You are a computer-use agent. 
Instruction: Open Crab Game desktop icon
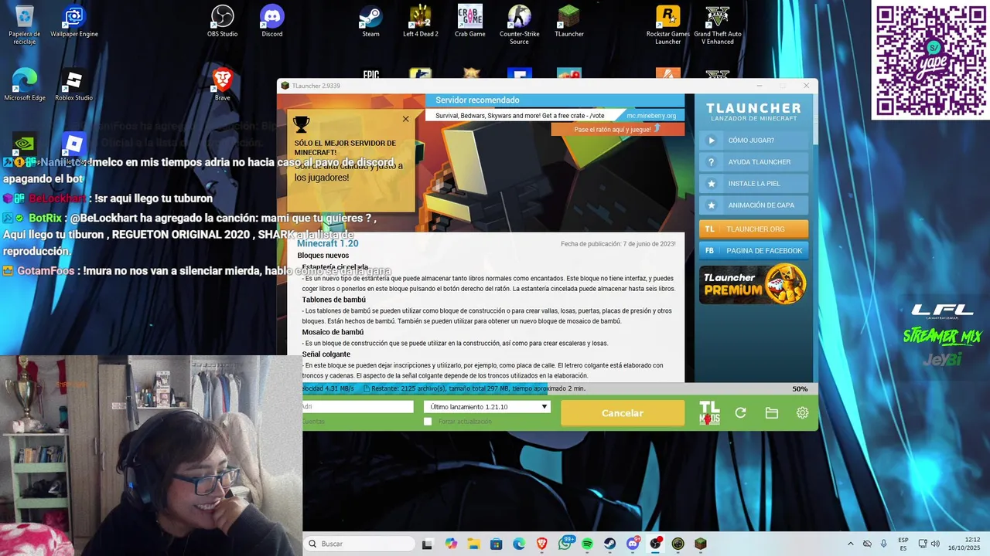click(x=470, y=22)
